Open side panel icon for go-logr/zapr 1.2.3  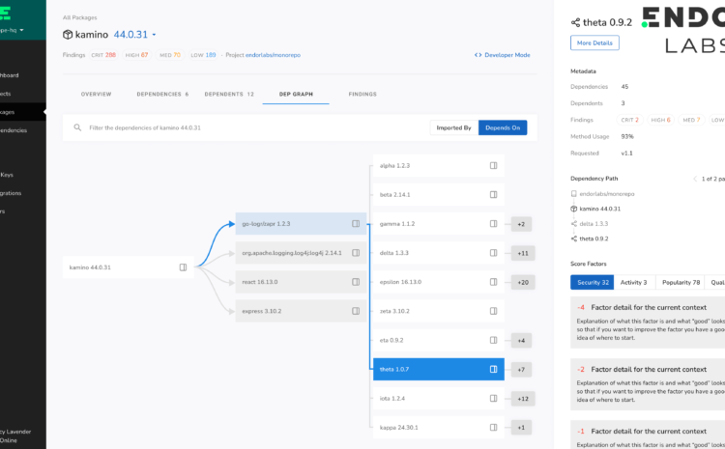click(356, 224)
